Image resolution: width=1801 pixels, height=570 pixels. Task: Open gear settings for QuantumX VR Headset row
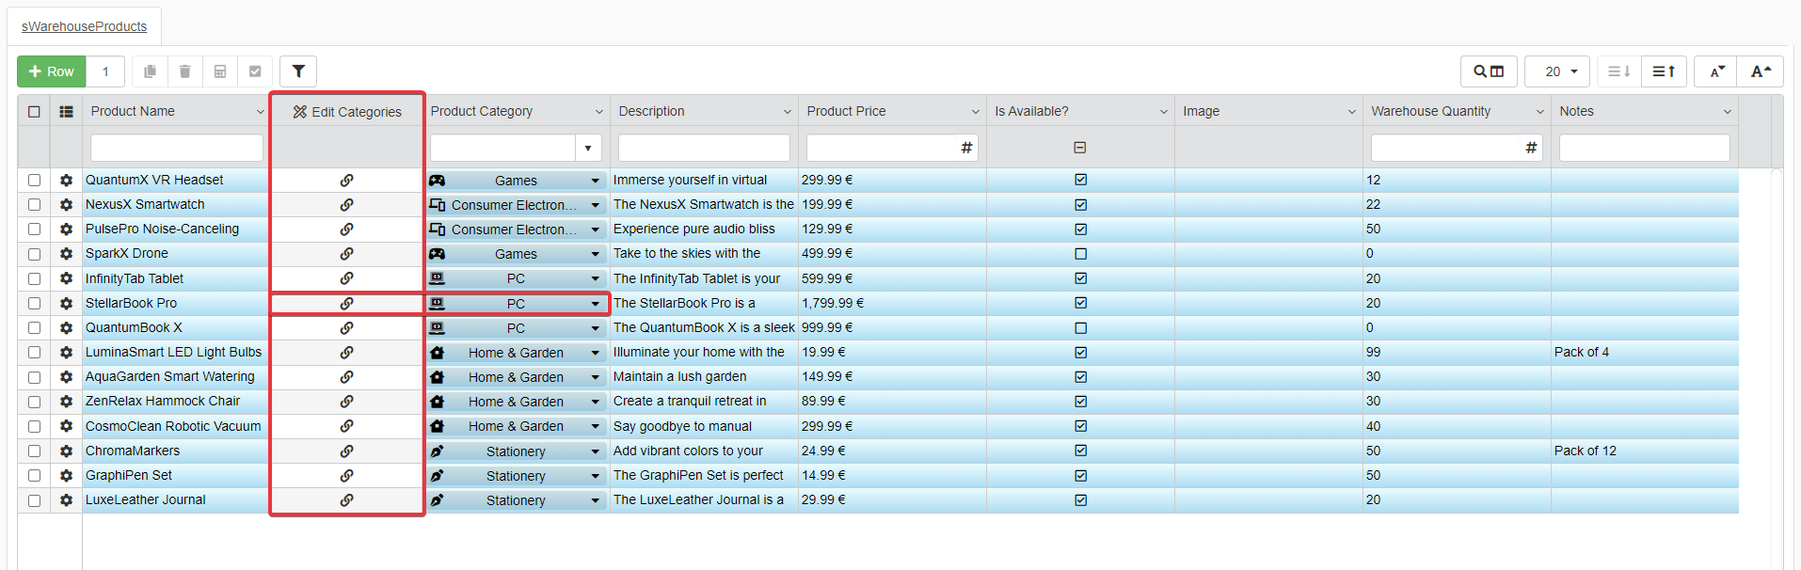pos(66,180)
